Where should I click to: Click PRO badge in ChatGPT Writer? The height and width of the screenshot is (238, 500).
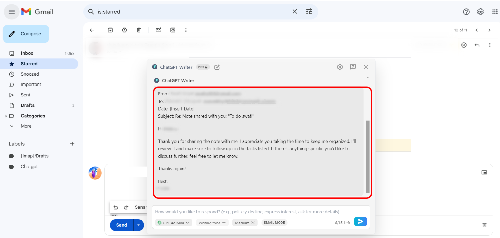(x=203, y=67)
